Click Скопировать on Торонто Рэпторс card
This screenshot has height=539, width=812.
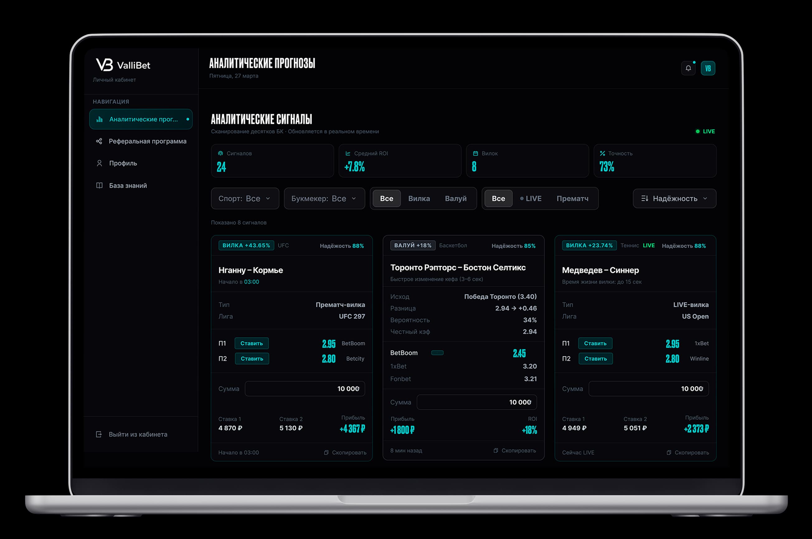pyautogui.click(x=515, y=451)
